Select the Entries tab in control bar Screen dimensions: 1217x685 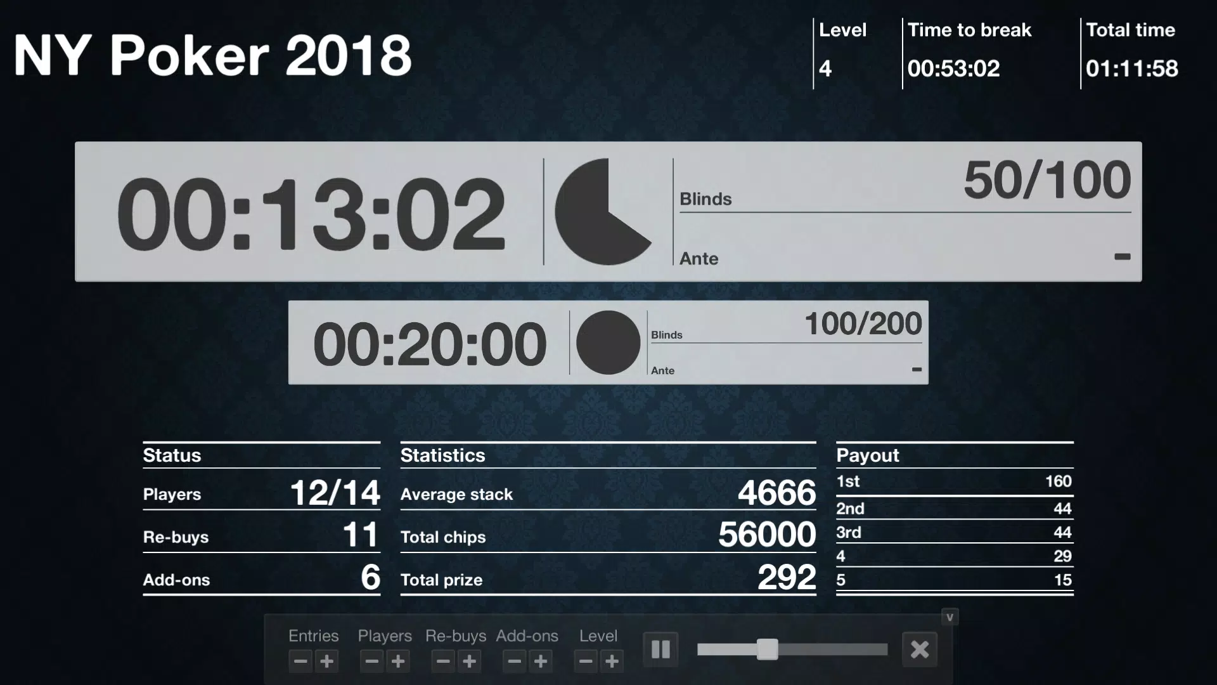[x=312, y=636]
